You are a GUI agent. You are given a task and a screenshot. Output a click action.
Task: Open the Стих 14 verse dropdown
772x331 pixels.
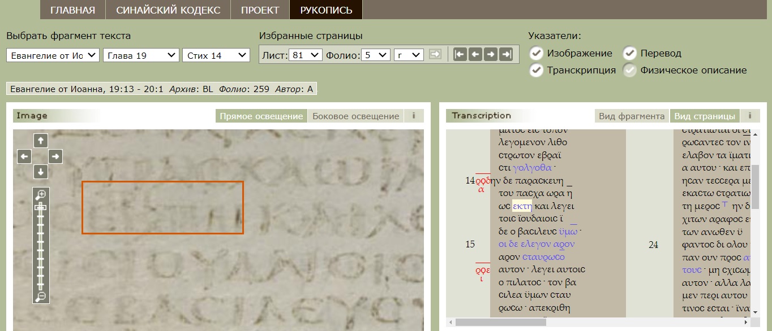click(216, 55)
